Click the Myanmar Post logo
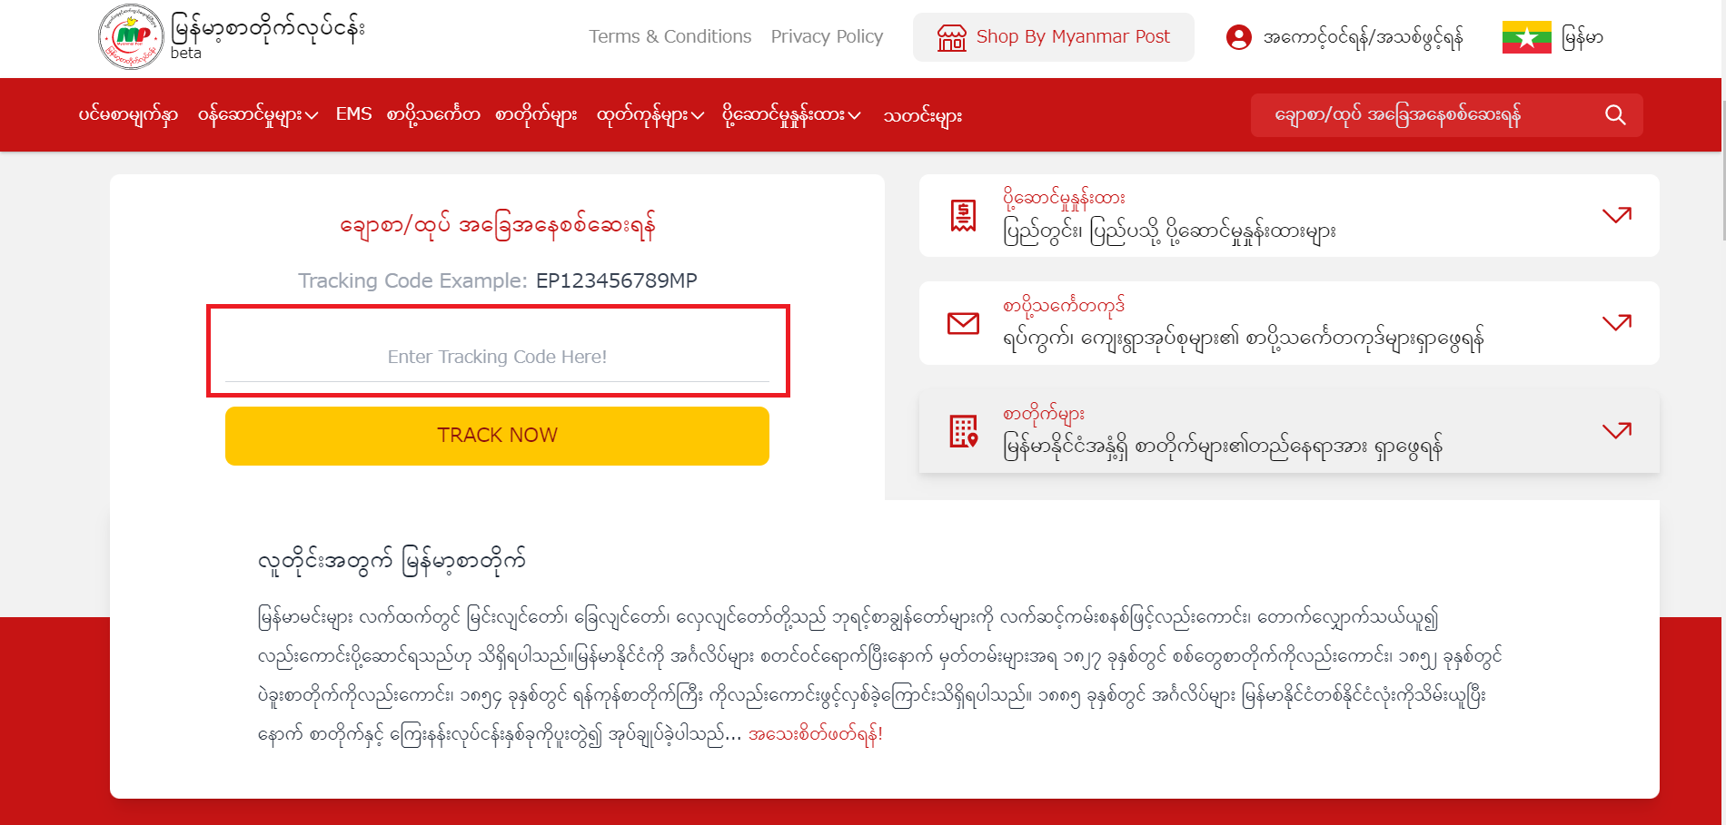Screen dimensions: 1726x825 click(130, 37)
